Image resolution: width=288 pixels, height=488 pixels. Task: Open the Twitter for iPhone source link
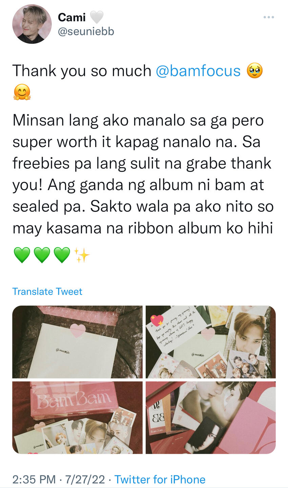coord(160,480)
